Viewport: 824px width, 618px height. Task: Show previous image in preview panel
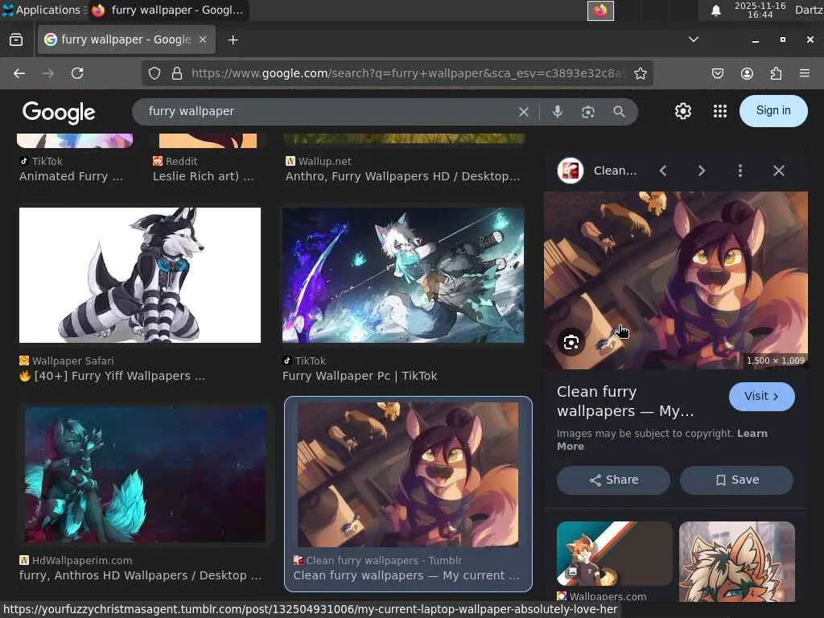(663, 171)
